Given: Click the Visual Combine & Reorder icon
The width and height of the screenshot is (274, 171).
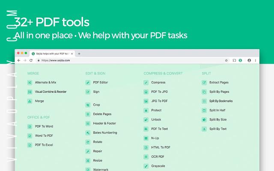Looking at the screenshot, I should tap(30, 92).
